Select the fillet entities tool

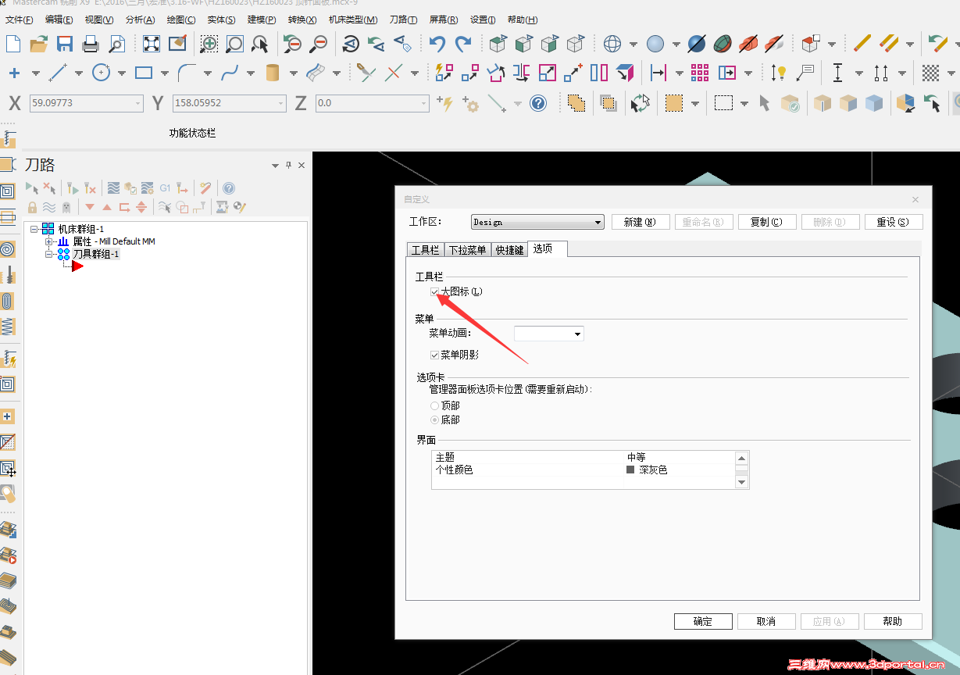[187, 73]
